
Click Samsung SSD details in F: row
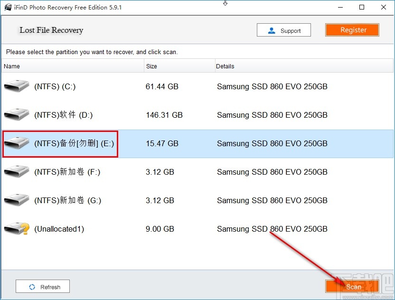(272, 172)
